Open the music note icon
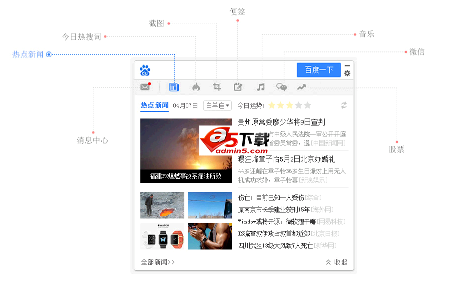 pos(261,87)
